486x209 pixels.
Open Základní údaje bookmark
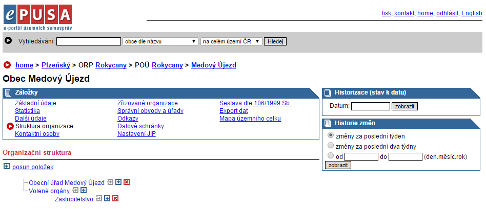pyautogui.click(x=36, y=103)
